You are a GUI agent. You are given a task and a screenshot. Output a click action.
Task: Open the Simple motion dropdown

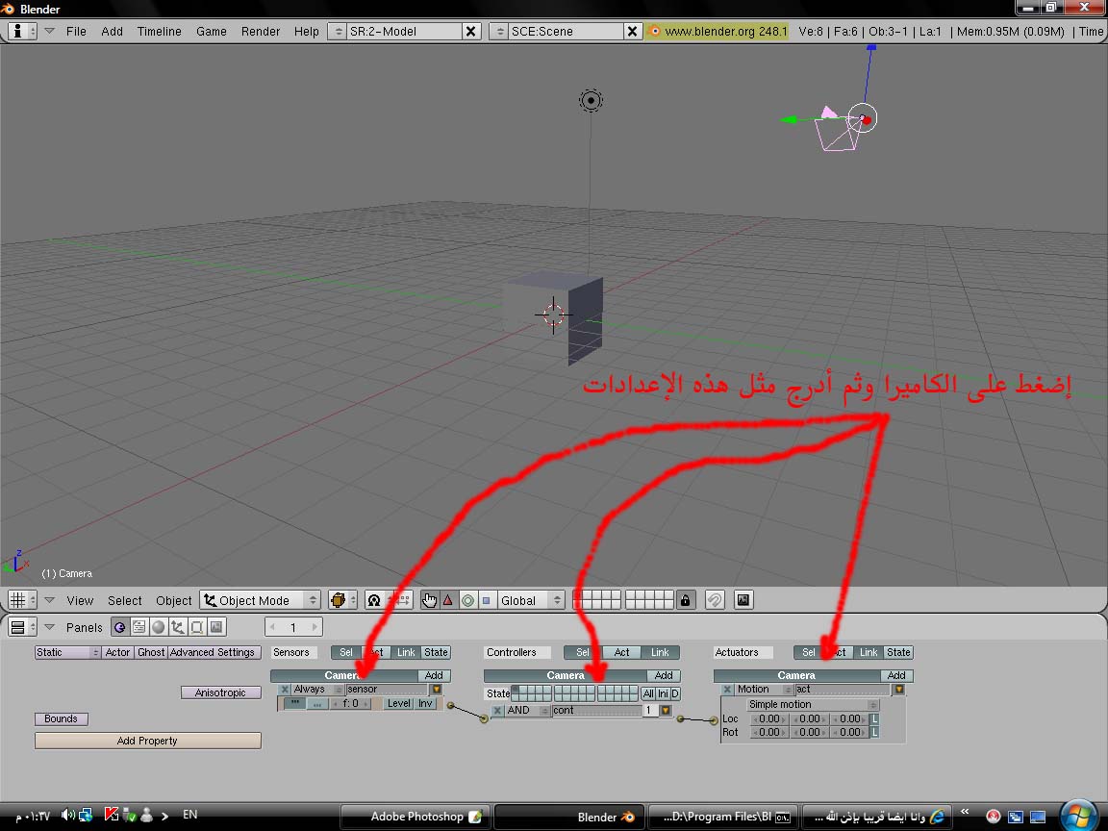(x=813, y=704)
